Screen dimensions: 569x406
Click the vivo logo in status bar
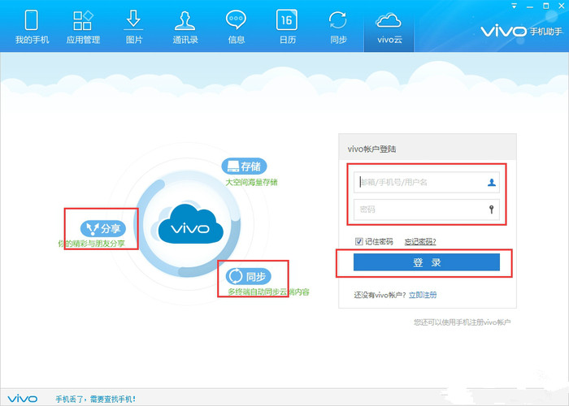[23, 399]
